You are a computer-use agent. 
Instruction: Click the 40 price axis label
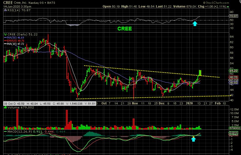point(232,100)
